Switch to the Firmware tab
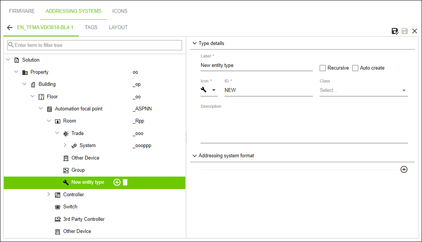The image size is (422, 242). click(22, 11)
